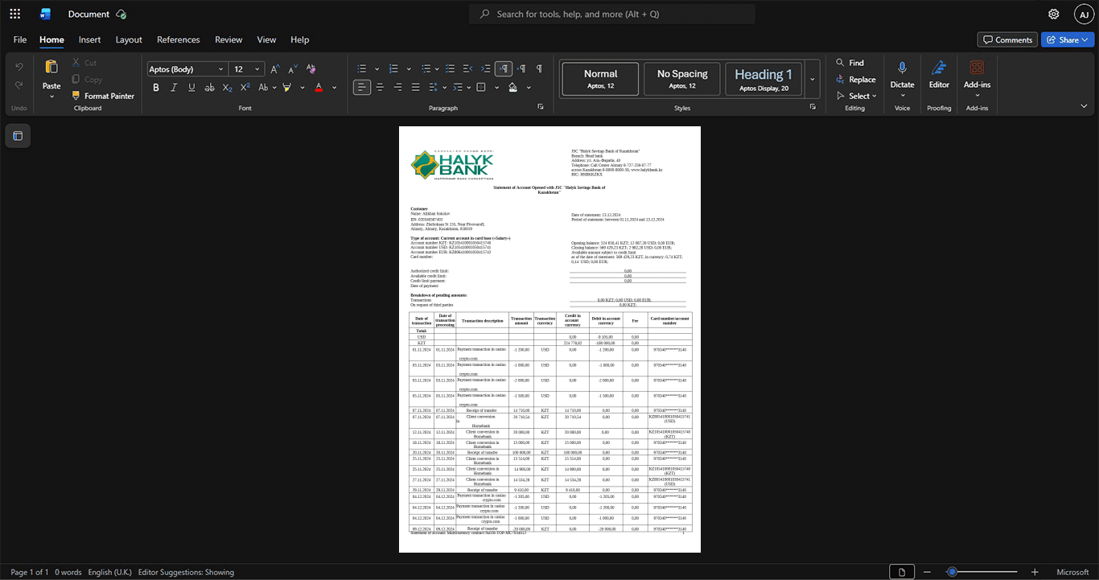Click the Word application icon in the title bar
This screenshot has width=1099, height=580.
45,14
